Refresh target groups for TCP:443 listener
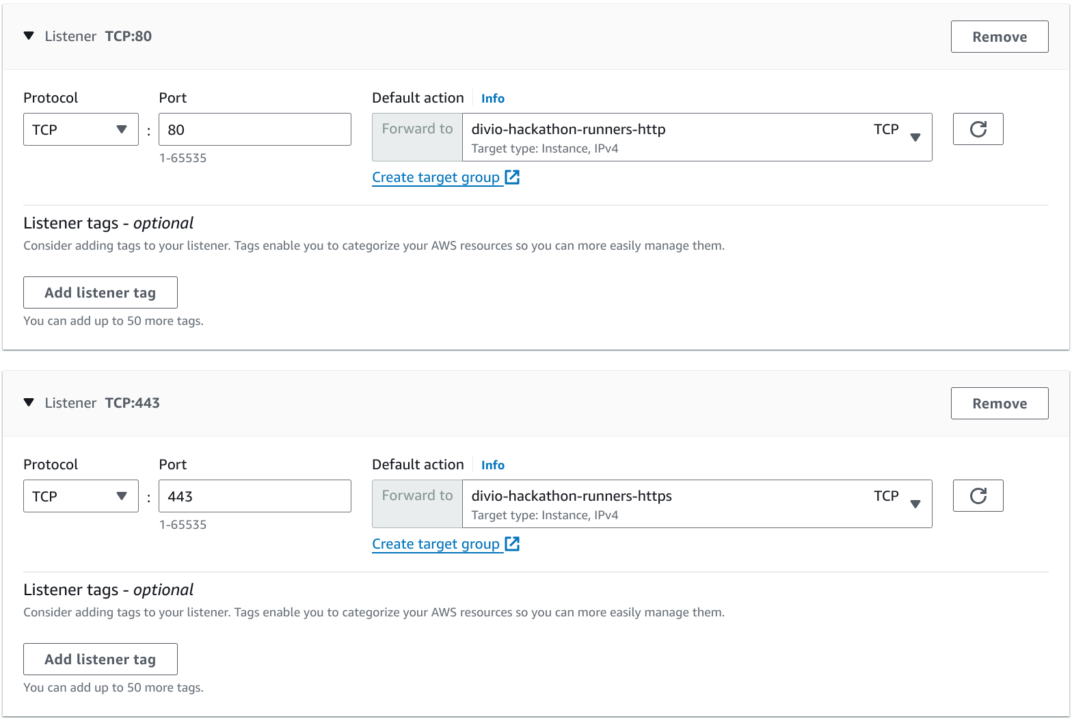 click(978, 496)
